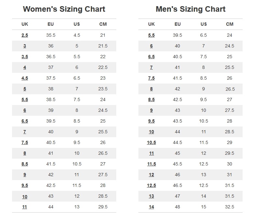Pick Men's UK size 10 link

(x=151, y=132)
